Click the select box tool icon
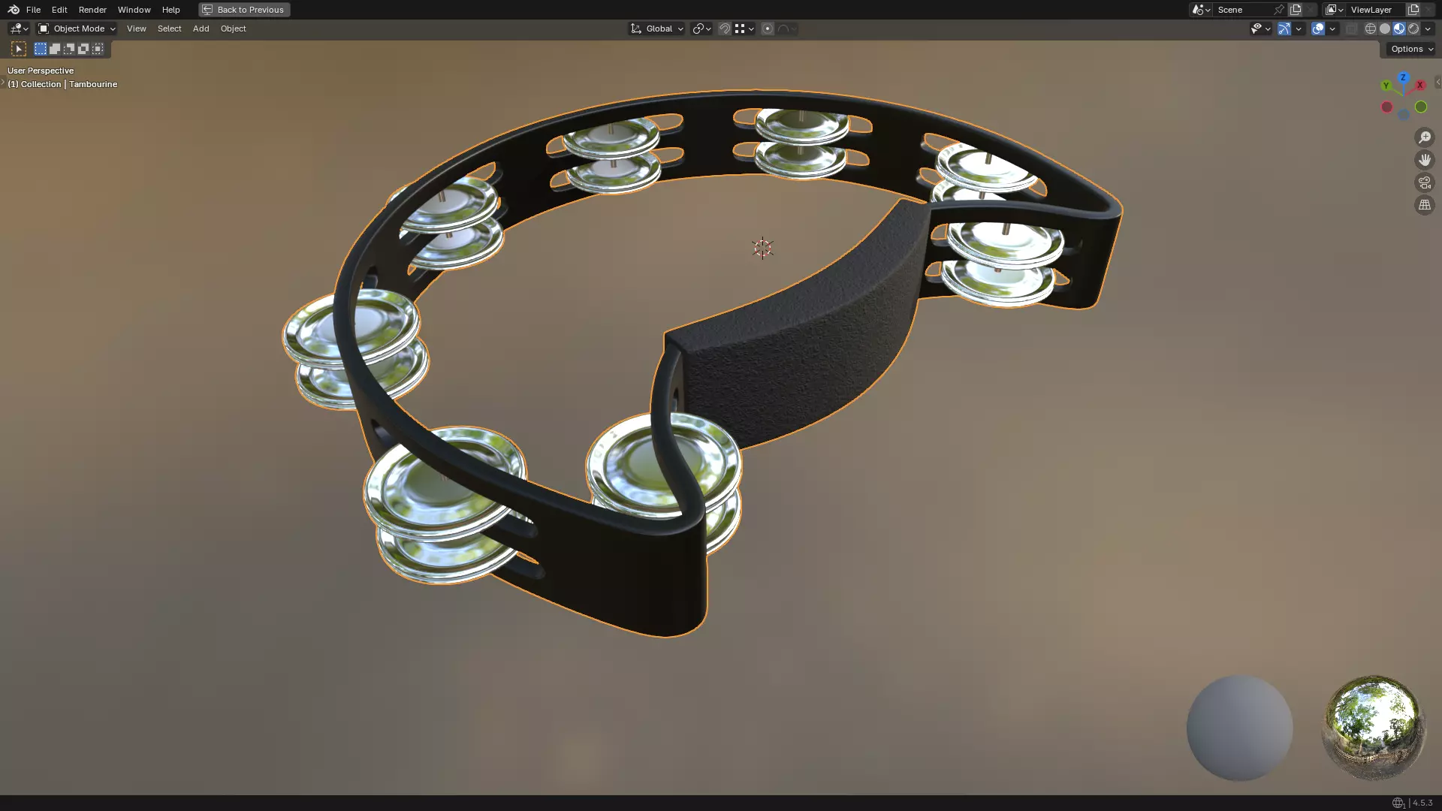This screenshot has height=811, width=1442. click(x=19, y=49)
